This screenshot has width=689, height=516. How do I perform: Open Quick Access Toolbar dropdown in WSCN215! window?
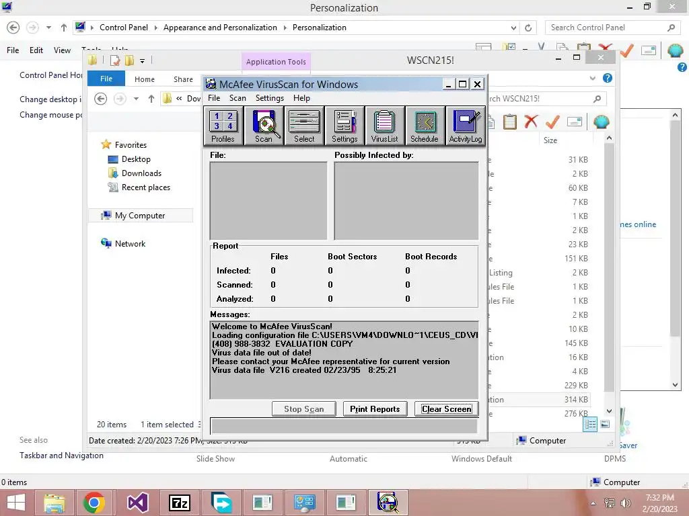tap(143, 61)
